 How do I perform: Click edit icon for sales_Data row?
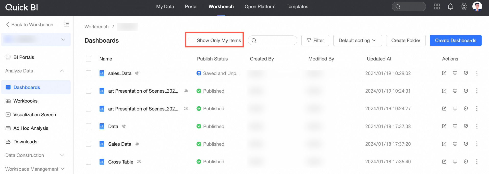(444, 73)
